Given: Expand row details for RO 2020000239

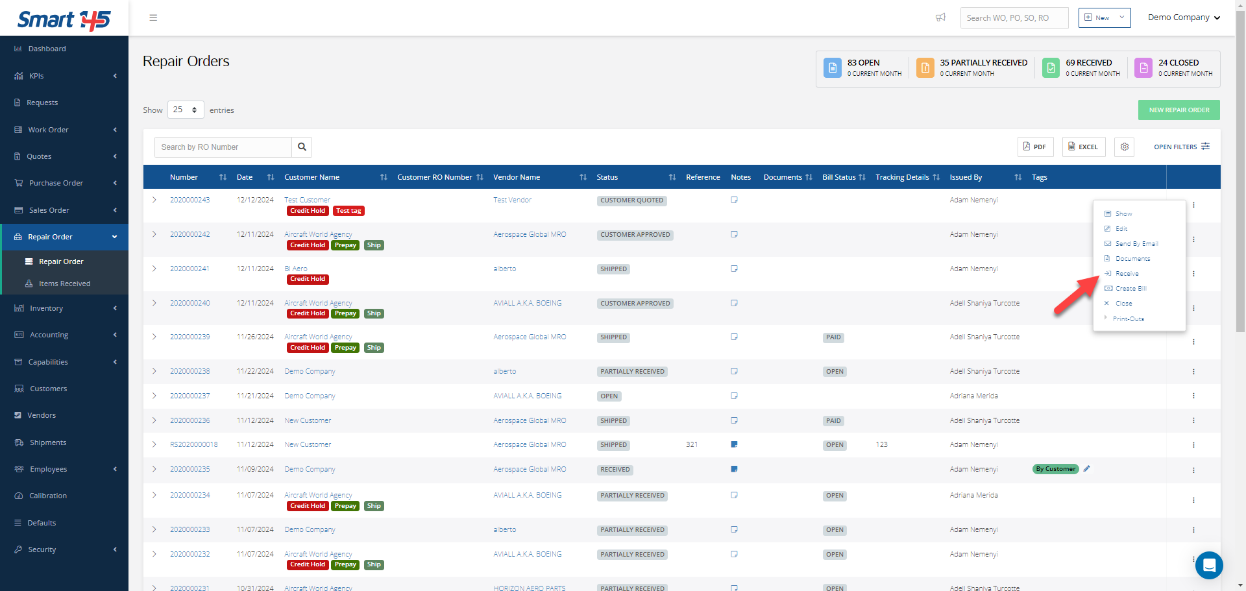Looking at the screenshot, I should click(x=154, y=337).
